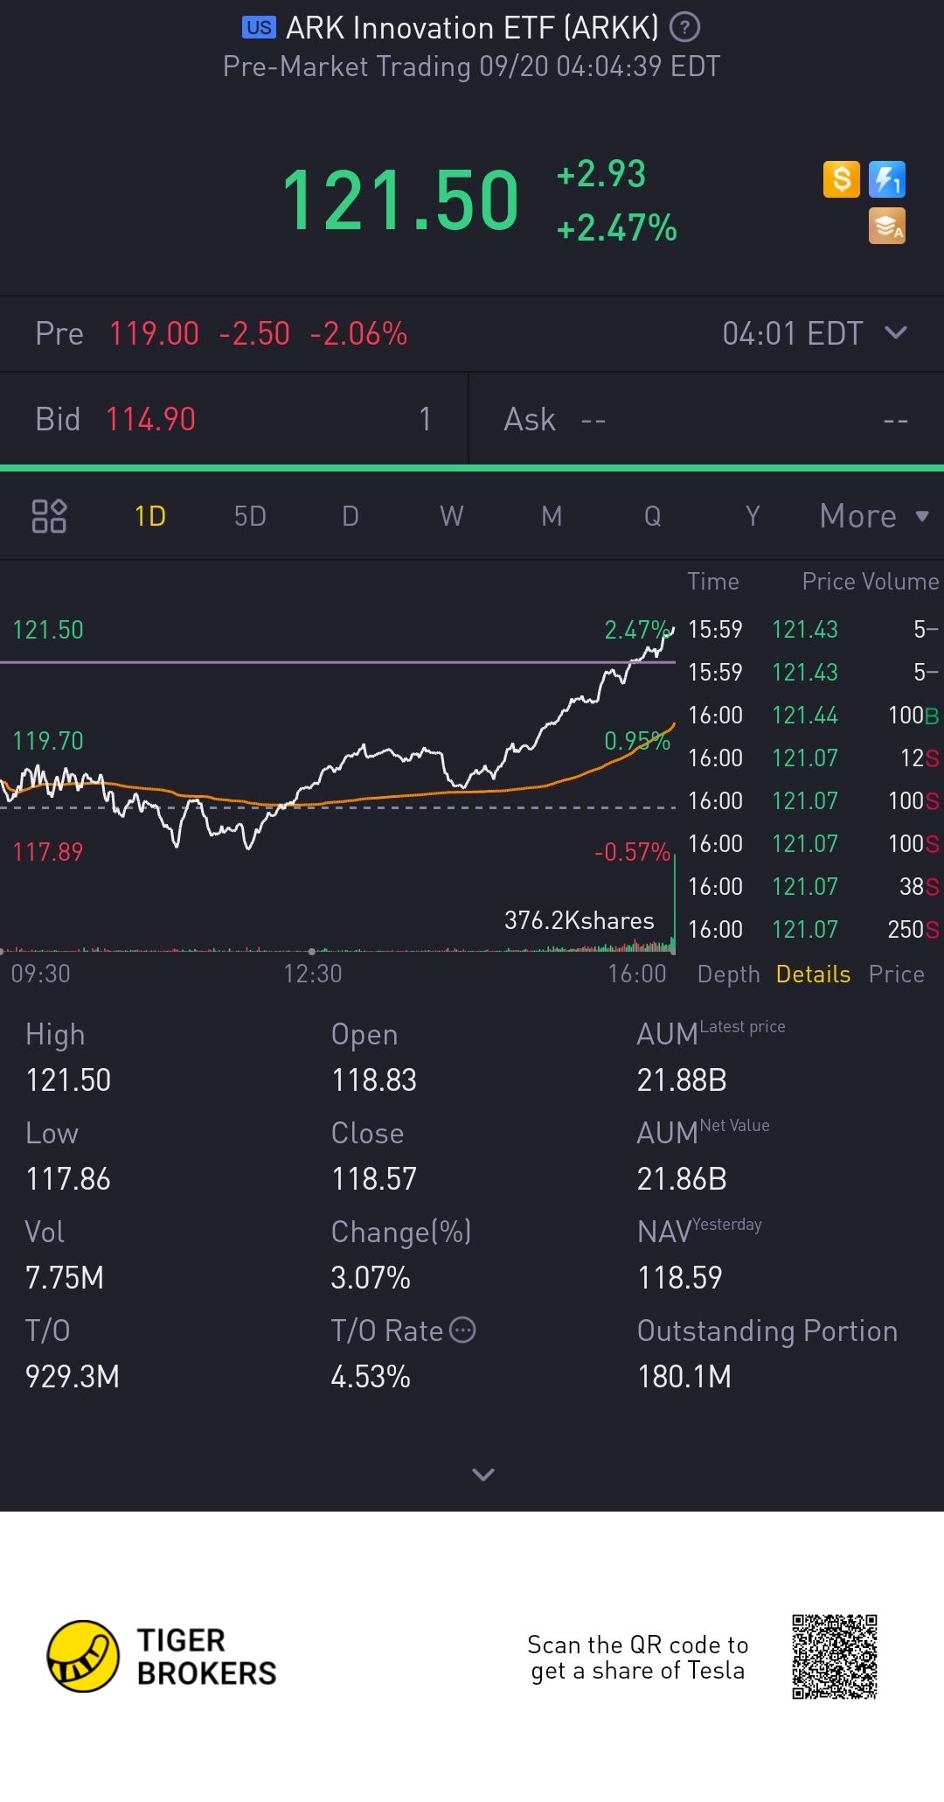Tap the Outstanding Portion value 180.1M
This screenshot has height=1802, width=944.
[684, 1377]
